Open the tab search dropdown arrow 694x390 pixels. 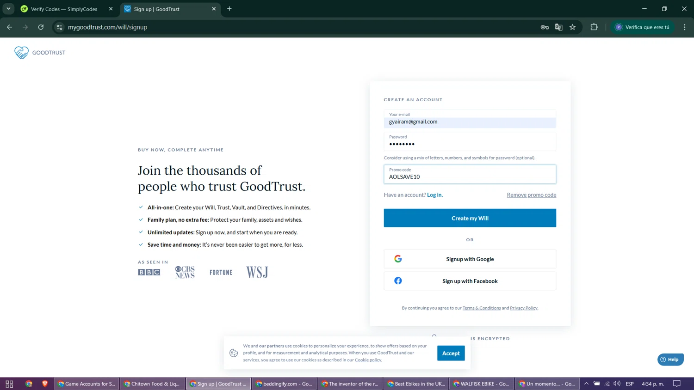pyautogui.click(x=8, y=9)
